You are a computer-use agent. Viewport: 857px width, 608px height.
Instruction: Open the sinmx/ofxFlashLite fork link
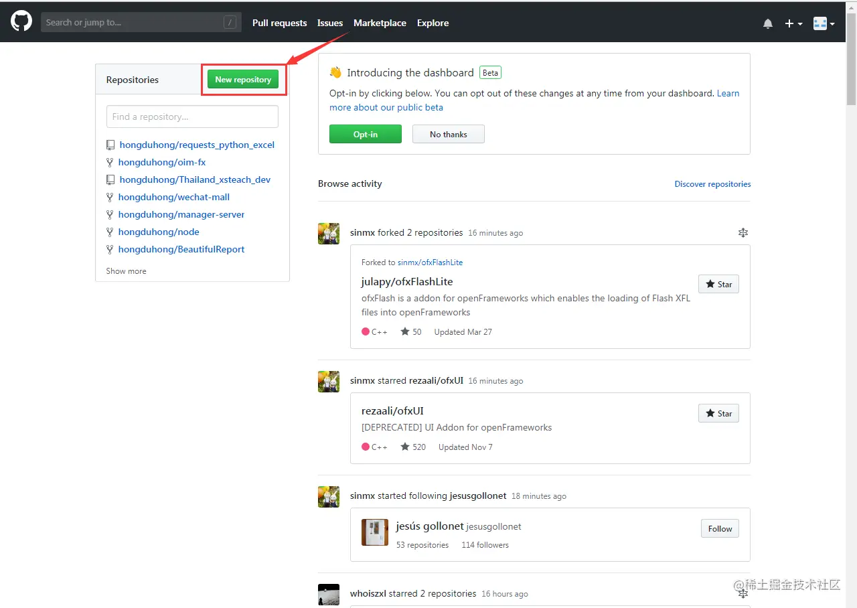pos(430,262)
